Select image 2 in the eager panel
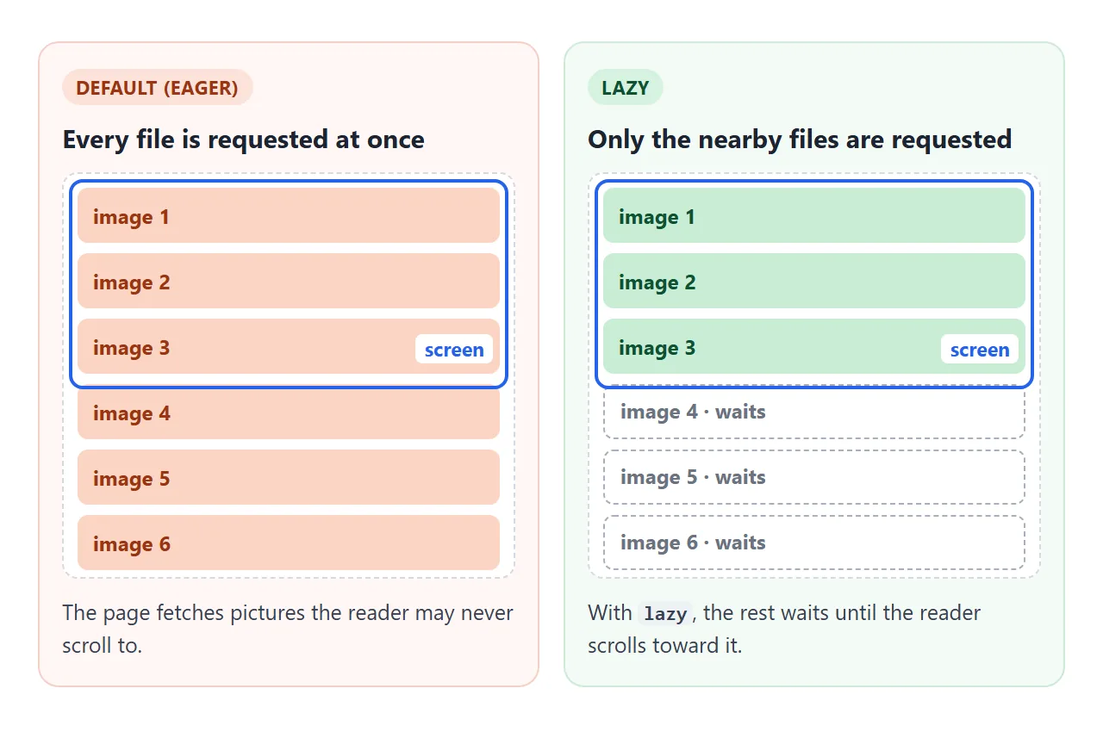Viewport: 1103px width, 732px height. click(x=289, y=281)
